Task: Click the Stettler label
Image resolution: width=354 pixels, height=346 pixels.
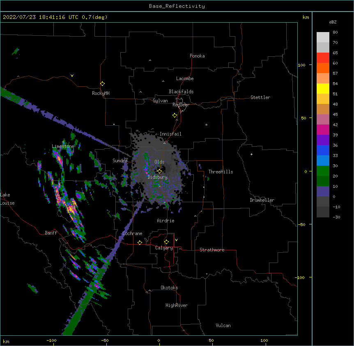Action: point(260,97)
